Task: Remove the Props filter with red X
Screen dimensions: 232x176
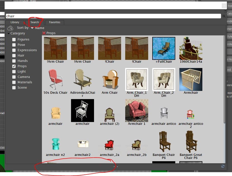Action: (x=44, y=33)
